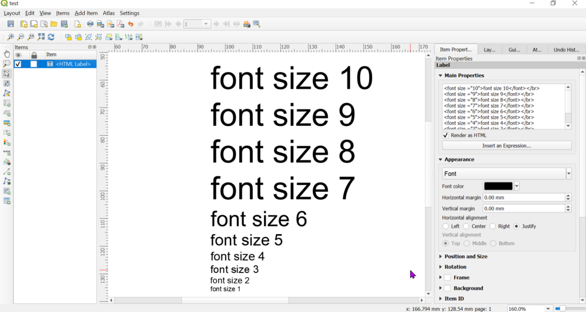Add a new label item
Viewport: 586px width, 312px height.
coord(6,133)
